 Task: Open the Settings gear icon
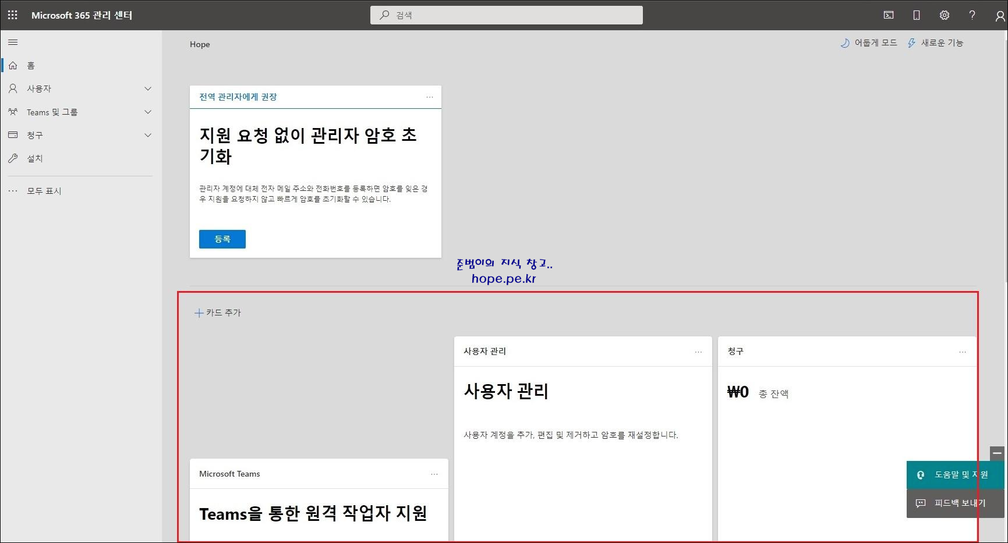coord(945,15)
